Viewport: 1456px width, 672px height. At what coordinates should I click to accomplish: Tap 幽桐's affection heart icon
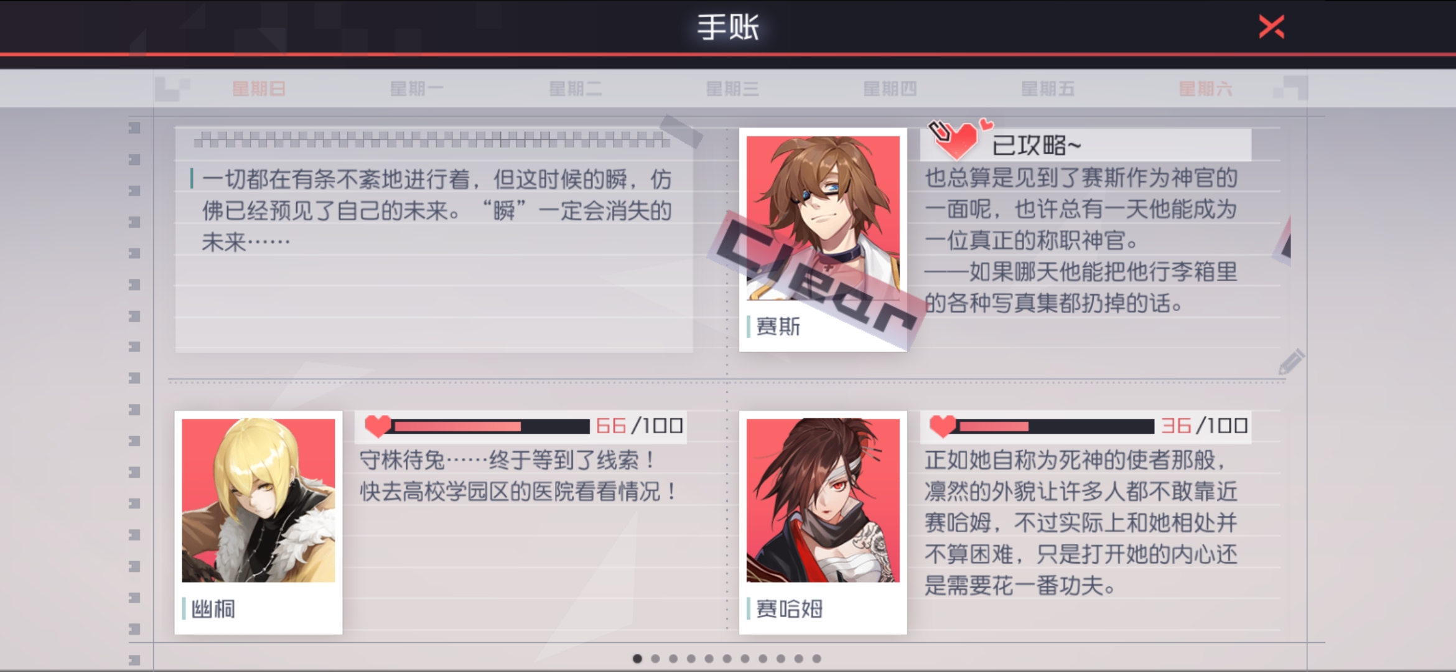click(378, 426)
